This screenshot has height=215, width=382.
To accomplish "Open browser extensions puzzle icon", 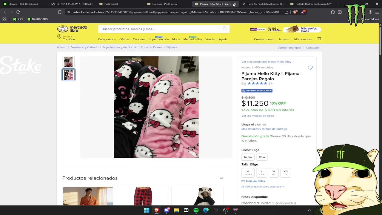I will coord(333,12).
